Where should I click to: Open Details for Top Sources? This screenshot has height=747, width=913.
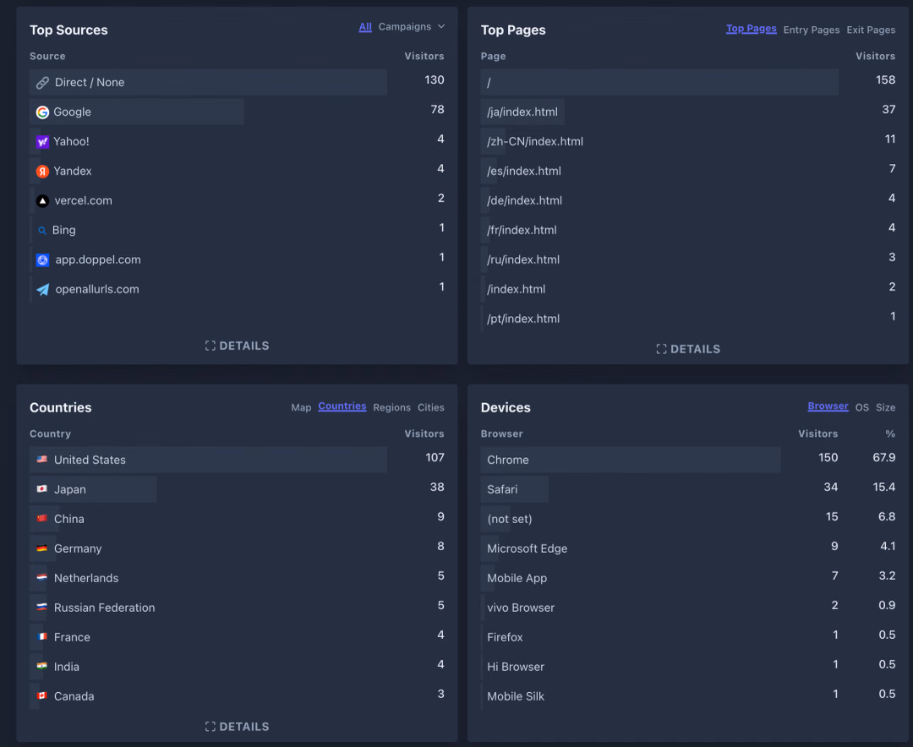click(x=237, y=346)
